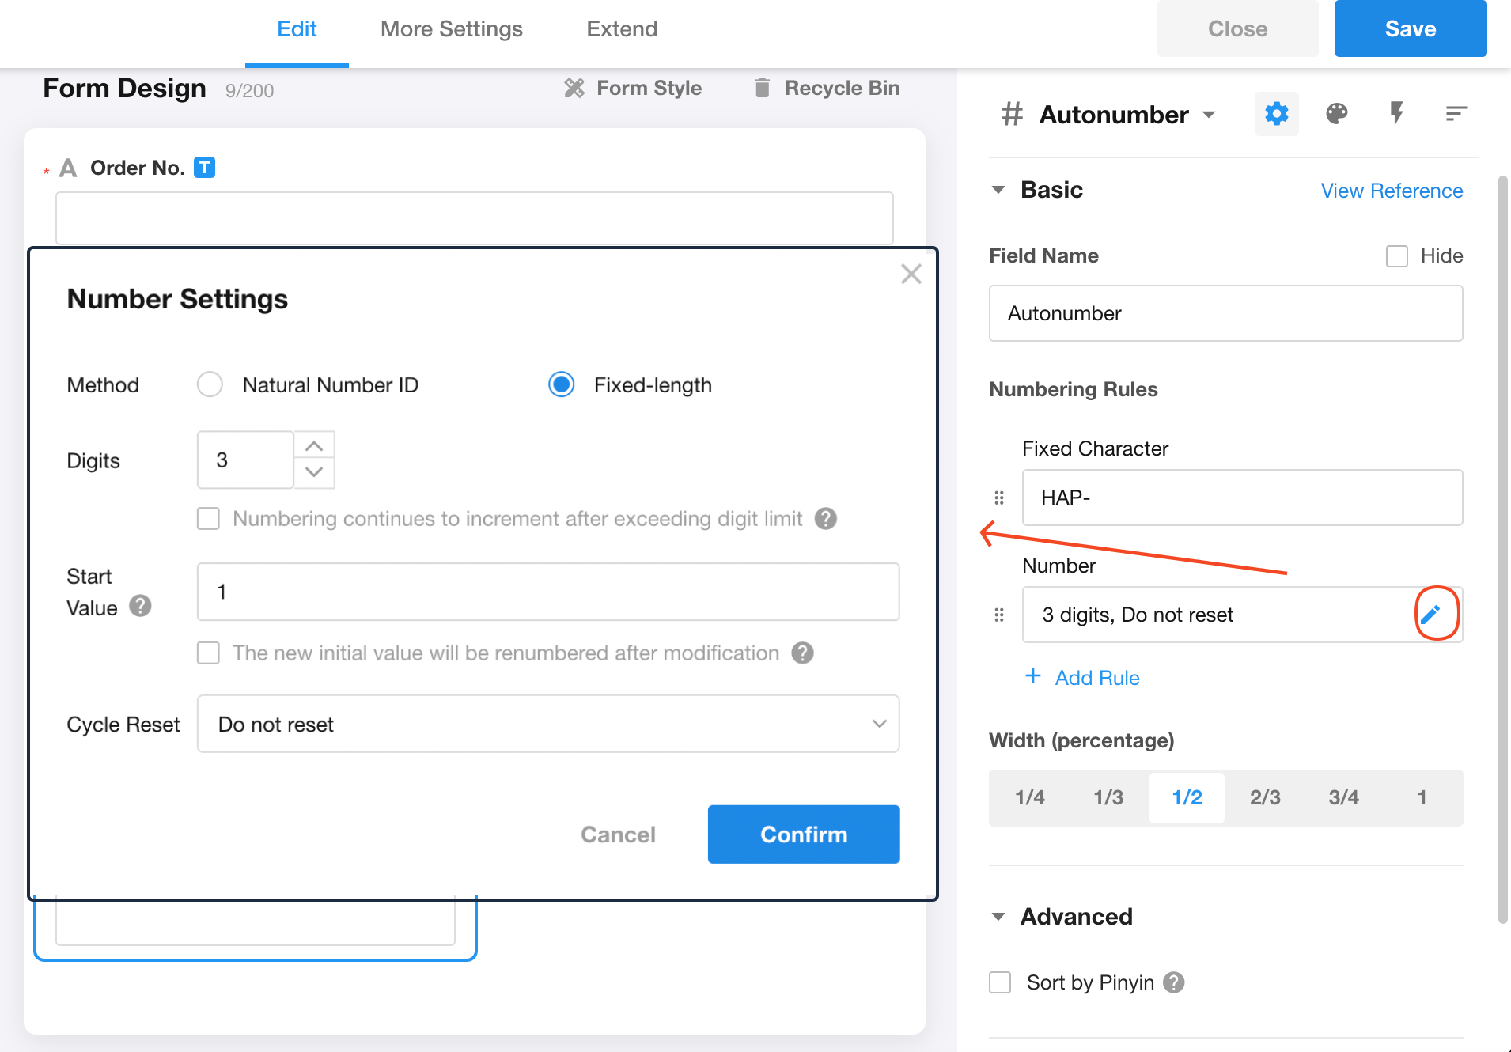Click help icon beside digit limit option
This screenshot has width=1511, height=1052.
click(x=826, y=519)
